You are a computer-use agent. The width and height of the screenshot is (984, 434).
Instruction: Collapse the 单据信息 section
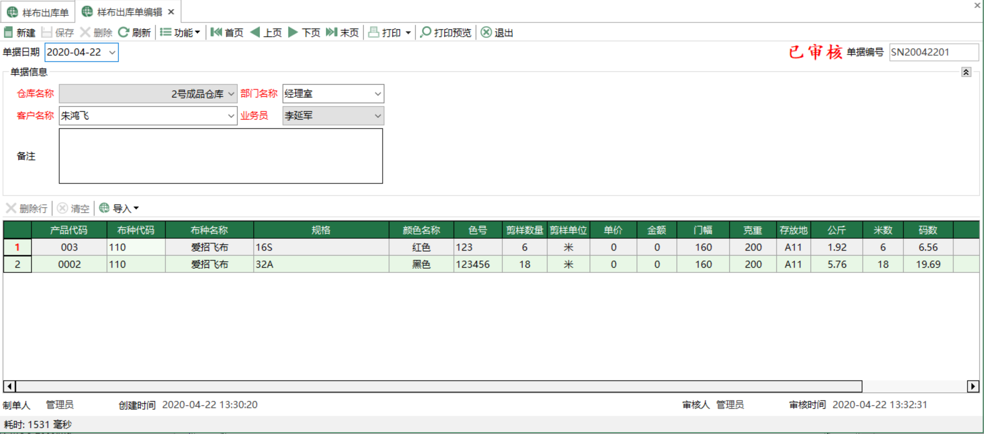coord(966,72)
